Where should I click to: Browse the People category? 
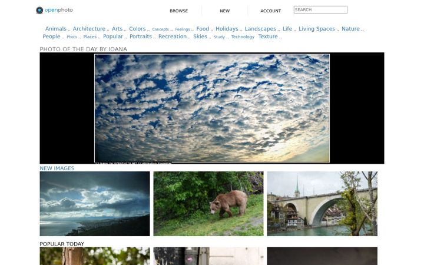pyautogui.click(x=51, y=37)
